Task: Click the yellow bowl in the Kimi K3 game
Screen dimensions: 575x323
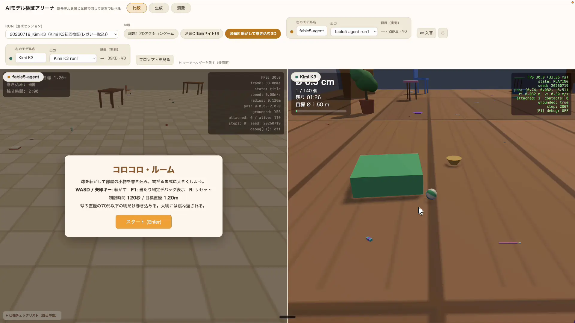Action: [x=454, y=160]
